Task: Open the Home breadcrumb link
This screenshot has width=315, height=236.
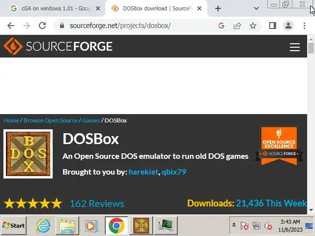Action: click(x=11, y=120)
